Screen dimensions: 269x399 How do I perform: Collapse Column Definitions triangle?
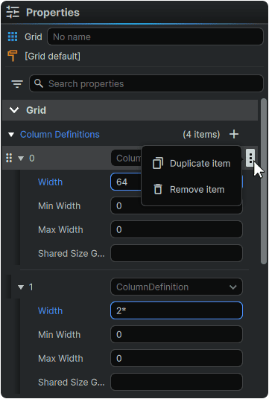tap(11, 134)
